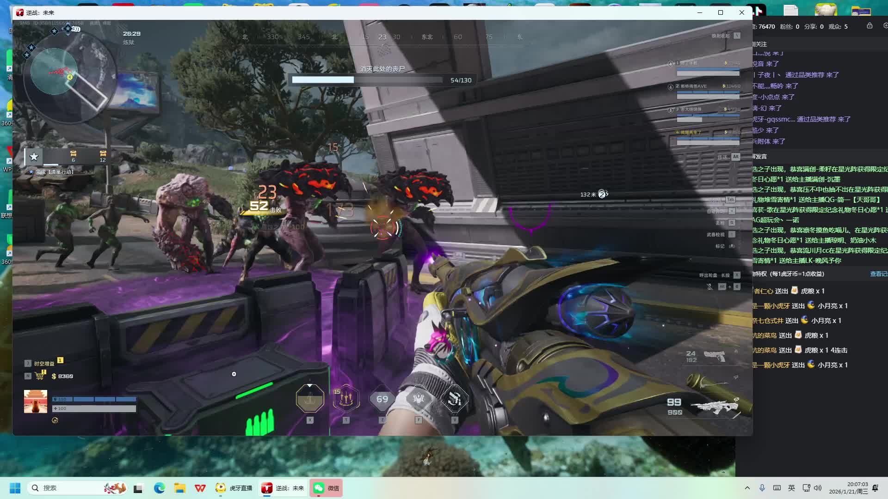
Task: Select the T-key skill with 15 badge
Action: [346, 398]
